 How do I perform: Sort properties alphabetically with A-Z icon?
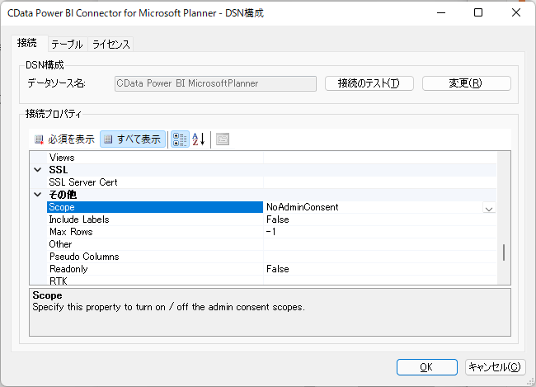coord(199,139)
